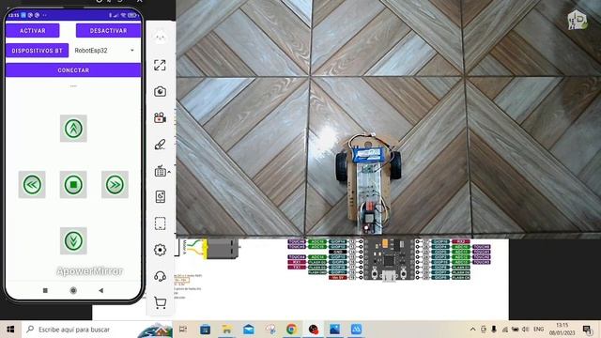Open the Mail app from the taskbar

(x=248, y=330)
